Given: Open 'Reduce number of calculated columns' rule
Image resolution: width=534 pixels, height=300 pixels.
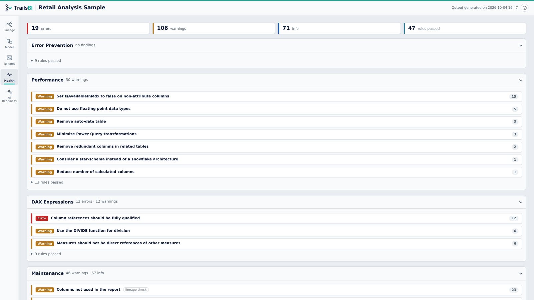Looking at the screenshot, I should pyautogui.click(x=276, y=172).
